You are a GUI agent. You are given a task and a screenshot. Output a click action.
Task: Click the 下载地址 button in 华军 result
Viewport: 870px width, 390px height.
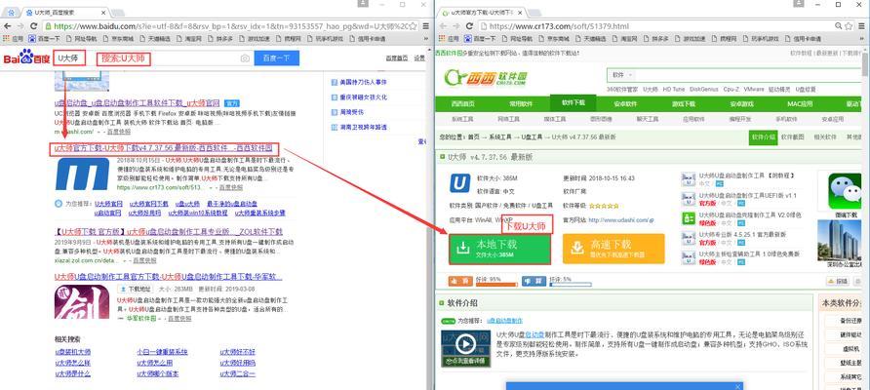pos(135,289)
